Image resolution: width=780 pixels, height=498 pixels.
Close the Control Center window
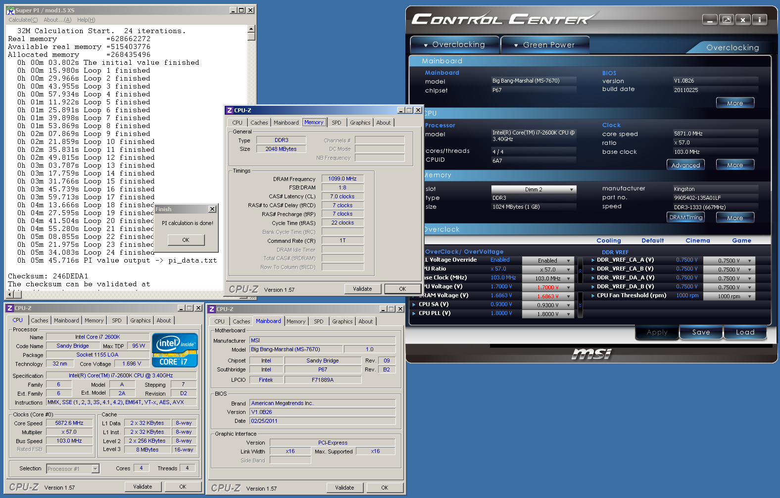click(743, 19)
